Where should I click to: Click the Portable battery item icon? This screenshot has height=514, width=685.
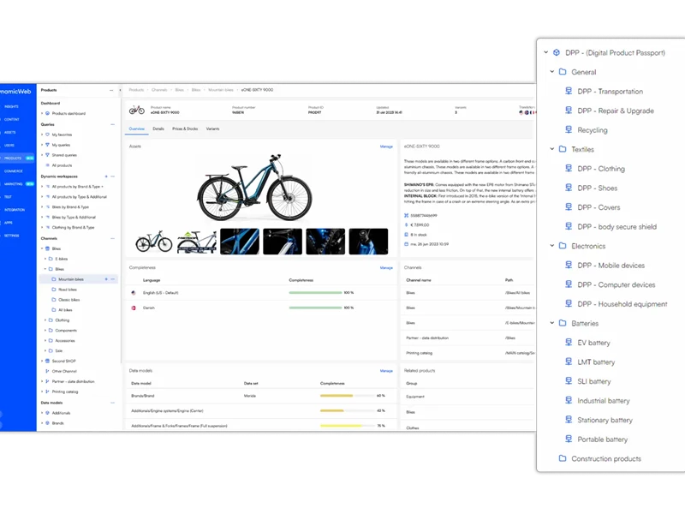click(x=569, y=439)
